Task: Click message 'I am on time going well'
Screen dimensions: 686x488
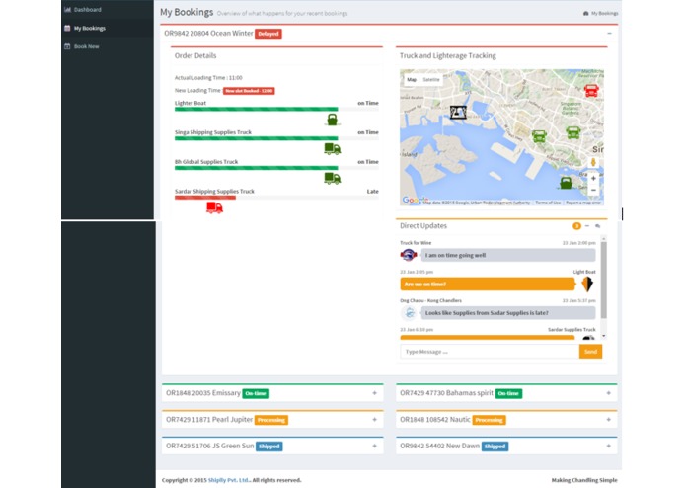Action: [x=508, y=255]
